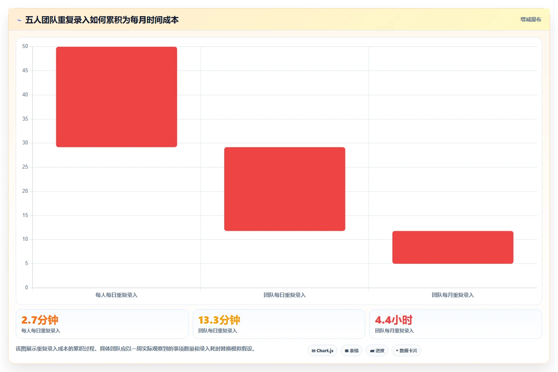The image size is (558, 372).
Task: Click x-axis label 团队每日重复录入 under the chart
Action: [x=285, y=295]
